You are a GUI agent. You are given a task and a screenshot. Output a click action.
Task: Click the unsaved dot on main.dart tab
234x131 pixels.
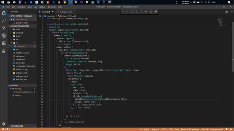pyautogui.click(x=53, y=12)
